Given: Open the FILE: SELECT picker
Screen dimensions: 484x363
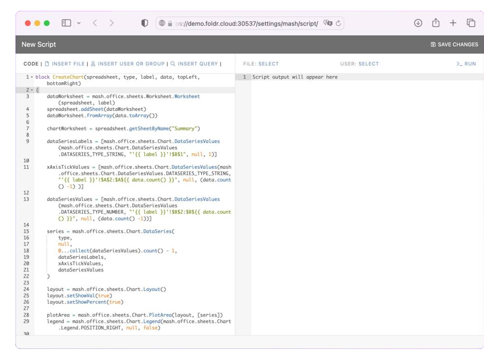Looking at the screenshot, I should click(x=261, y=64).
